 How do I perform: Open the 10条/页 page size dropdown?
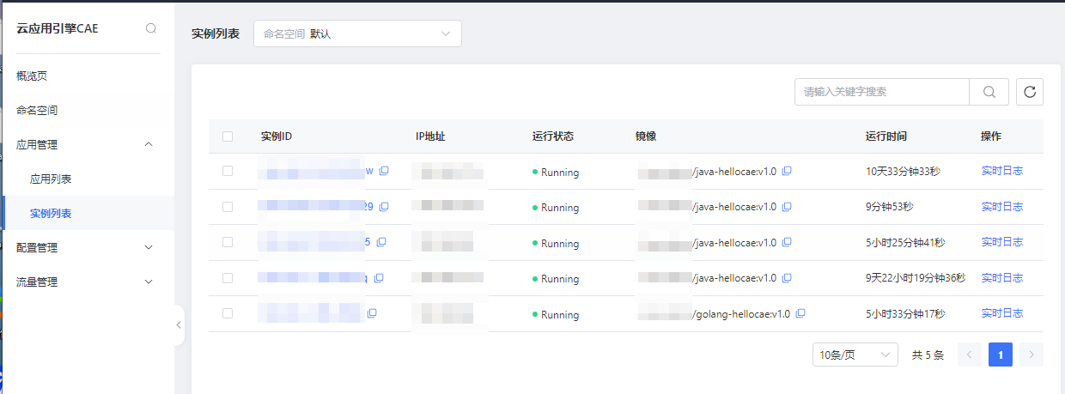pos(855,355)
